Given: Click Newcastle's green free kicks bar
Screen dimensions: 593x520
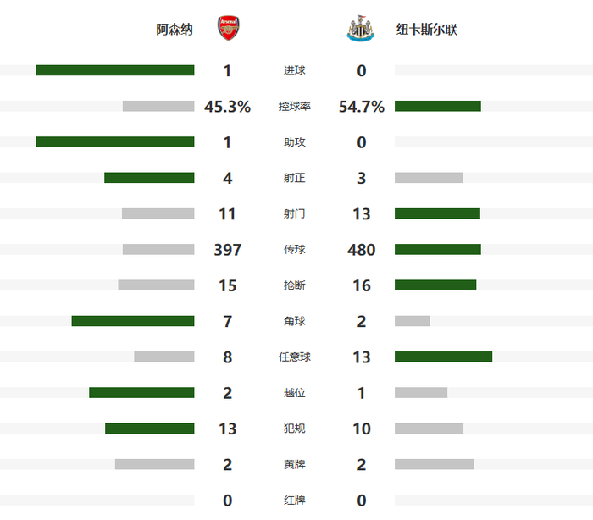Looking at the screenshot, I should coord(443,357).
